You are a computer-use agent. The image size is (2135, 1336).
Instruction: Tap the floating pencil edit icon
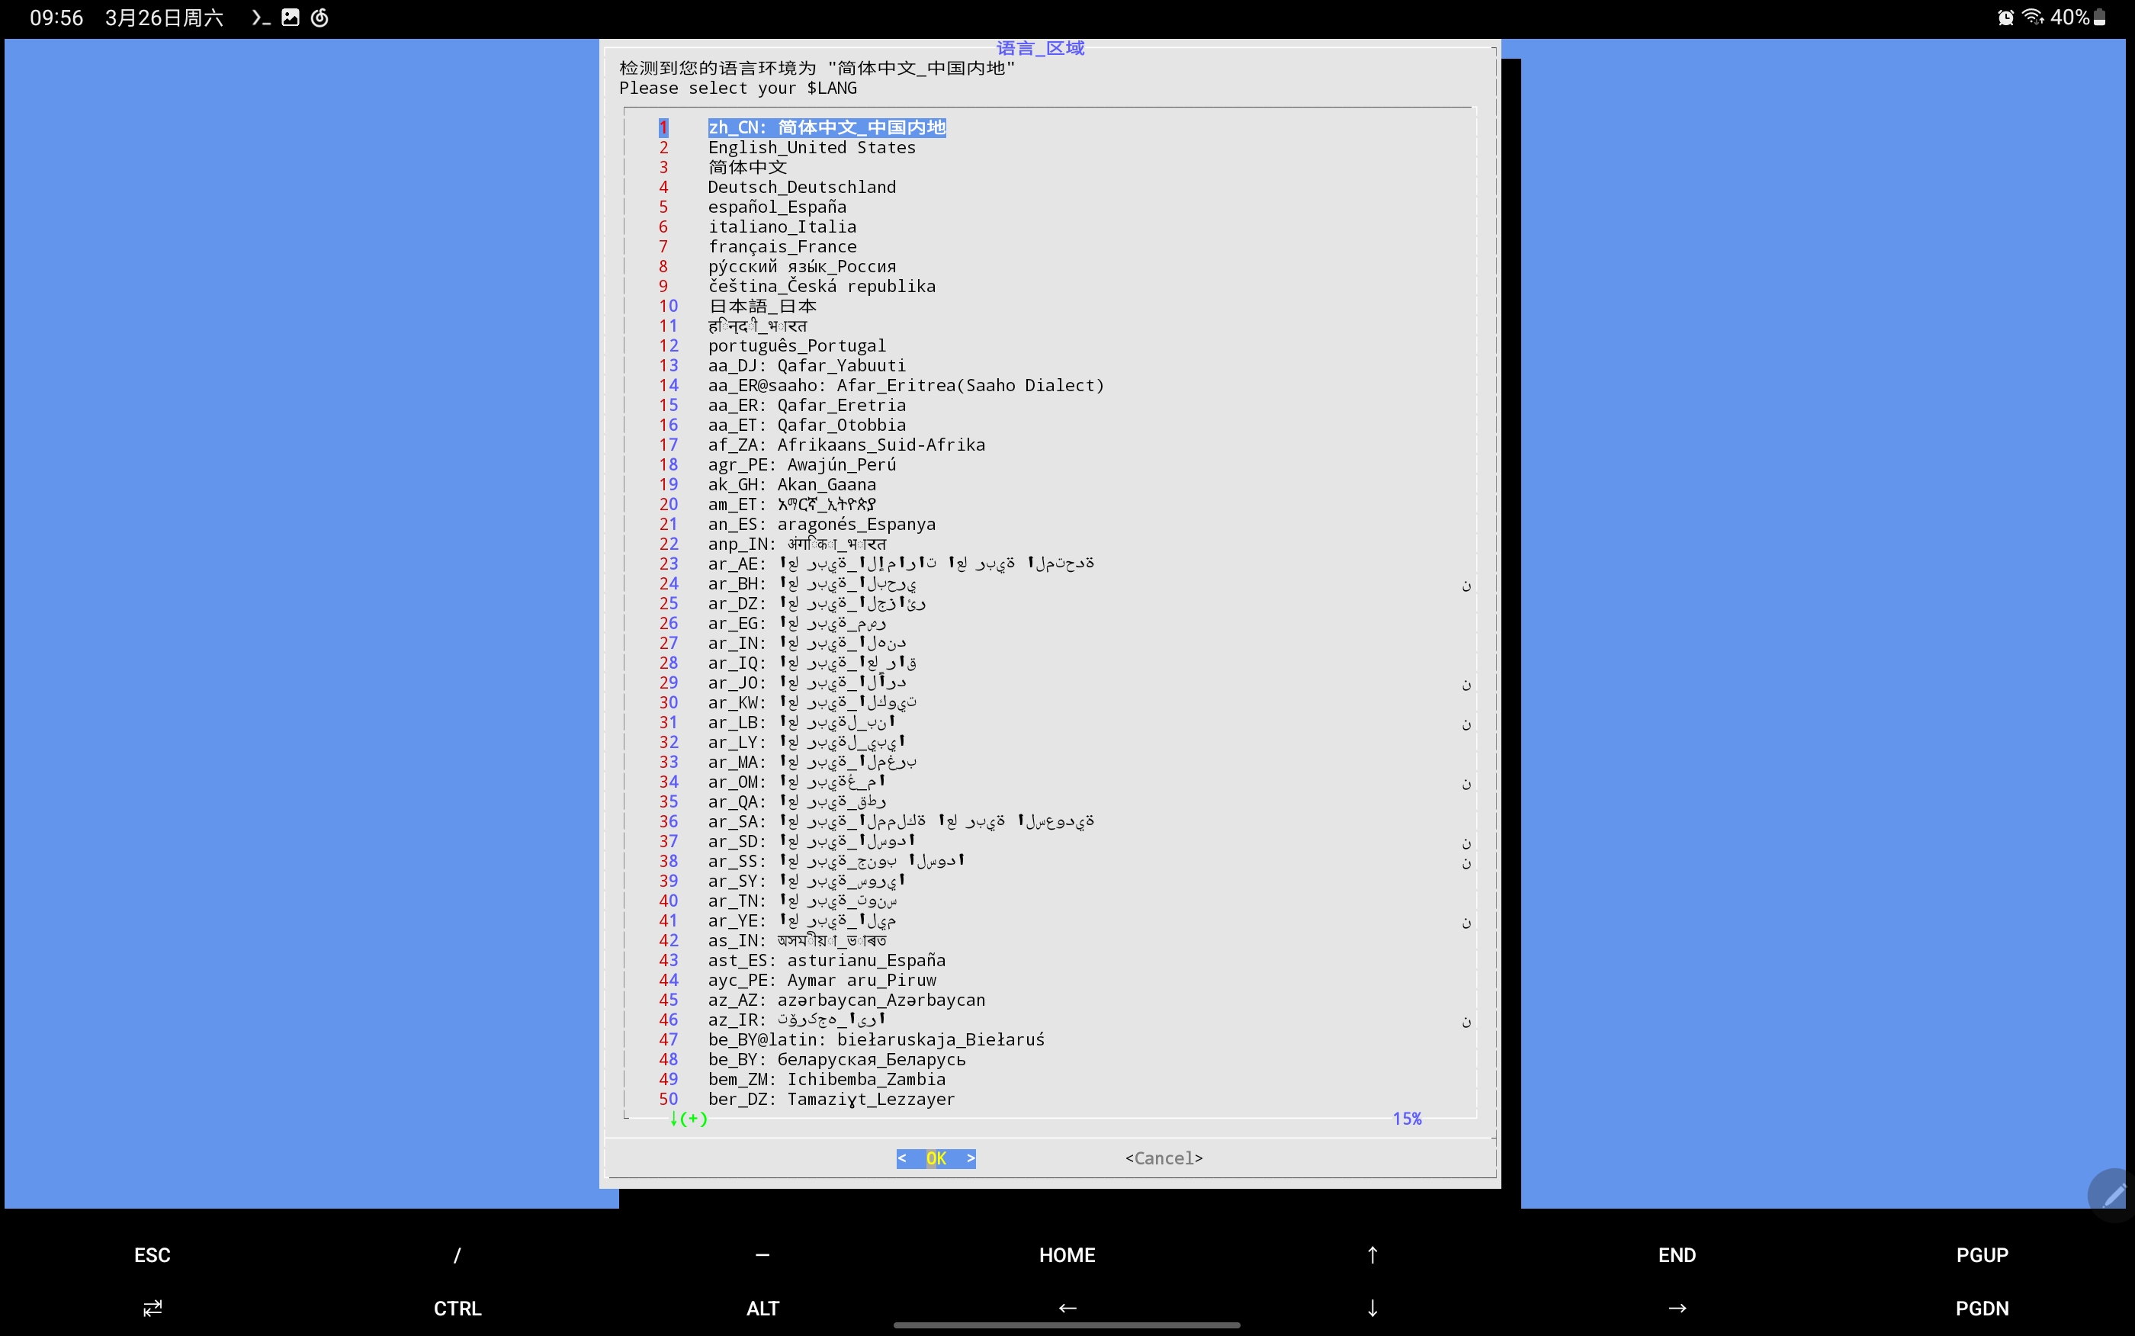point(2114,1196)
